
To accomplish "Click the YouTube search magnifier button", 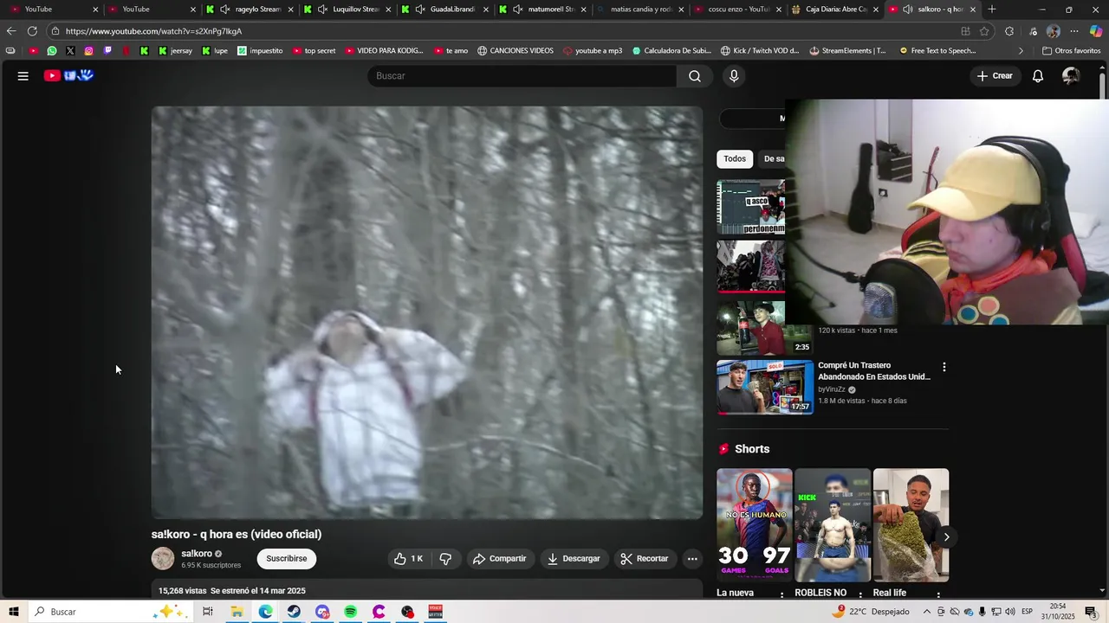I will (695, 76).
